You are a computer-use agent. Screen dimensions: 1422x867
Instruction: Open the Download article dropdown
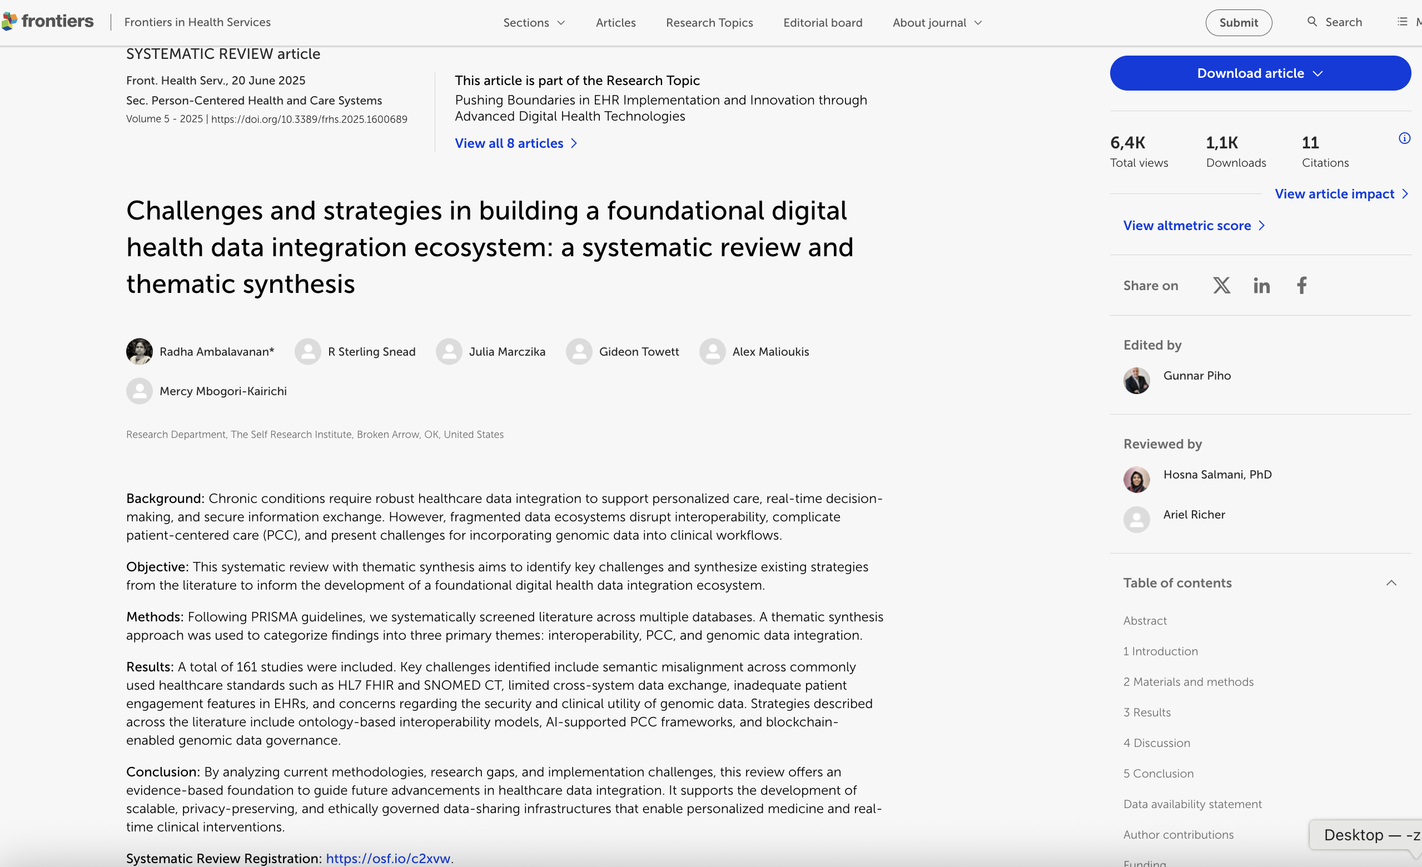pyautogui.click(x=1260, y=73)
